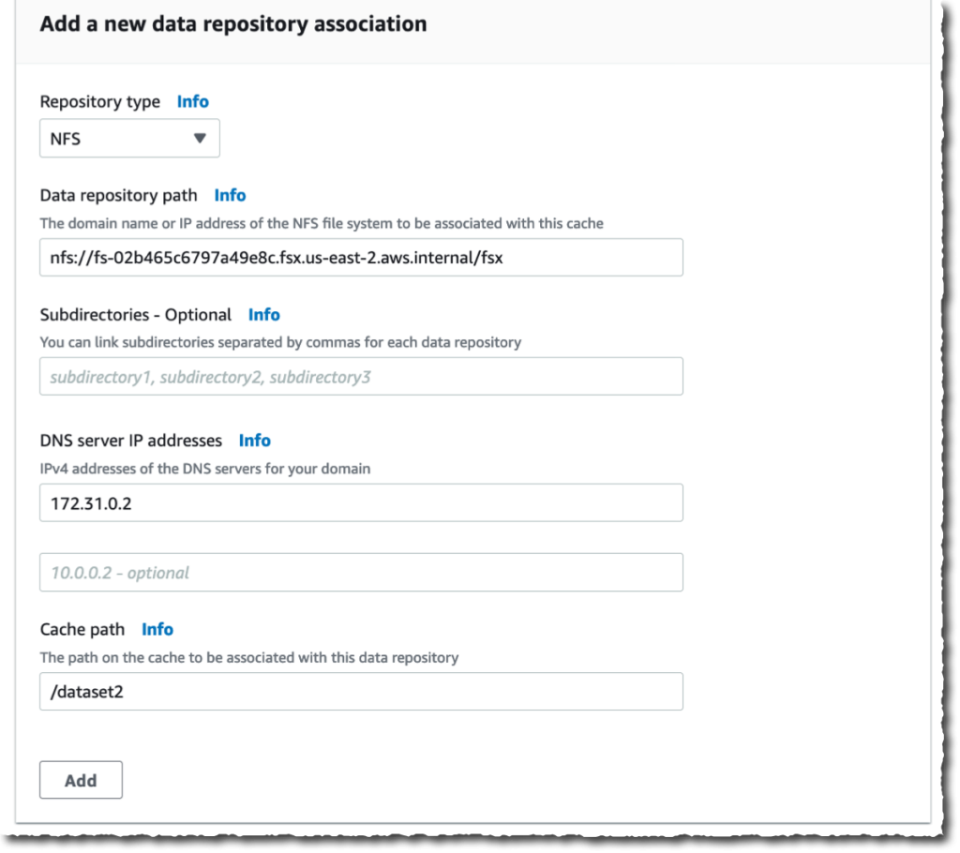Screen dimensions: 960x853
Task: Select the Cache path field showing /dataset2
Action: (361, 692)
